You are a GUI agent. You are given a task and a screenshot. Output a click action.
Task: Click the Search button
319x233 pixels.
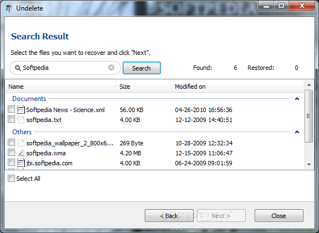coord(141,68)
